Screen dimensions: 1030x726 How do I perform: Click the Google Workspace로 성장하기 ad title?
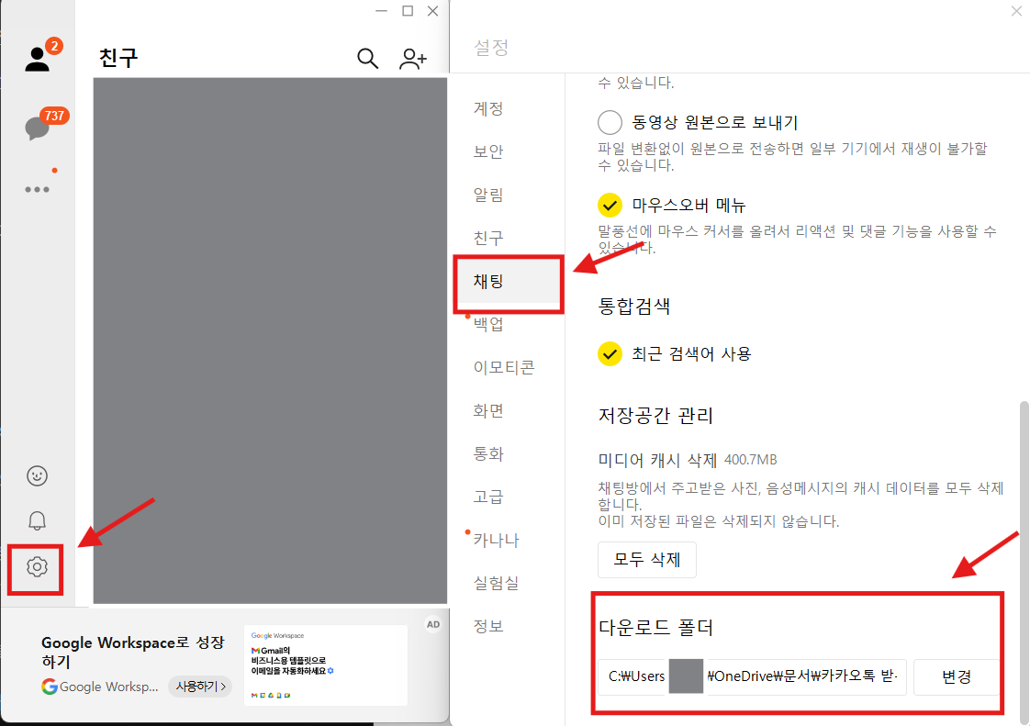133,652
